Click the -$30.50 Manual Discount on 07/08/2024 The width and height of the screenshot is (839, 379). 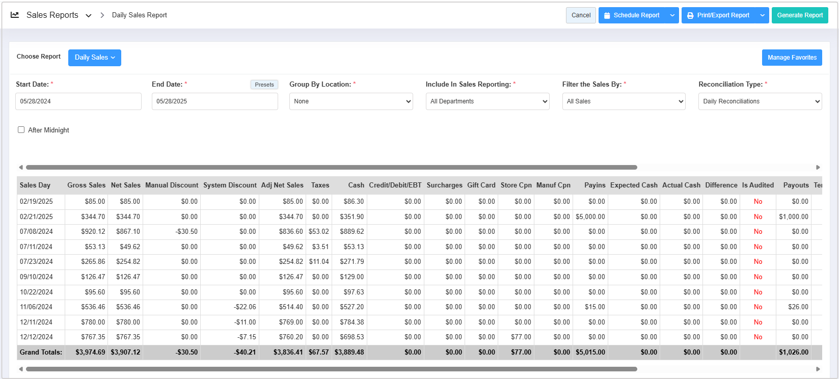(x=186, y=232)
